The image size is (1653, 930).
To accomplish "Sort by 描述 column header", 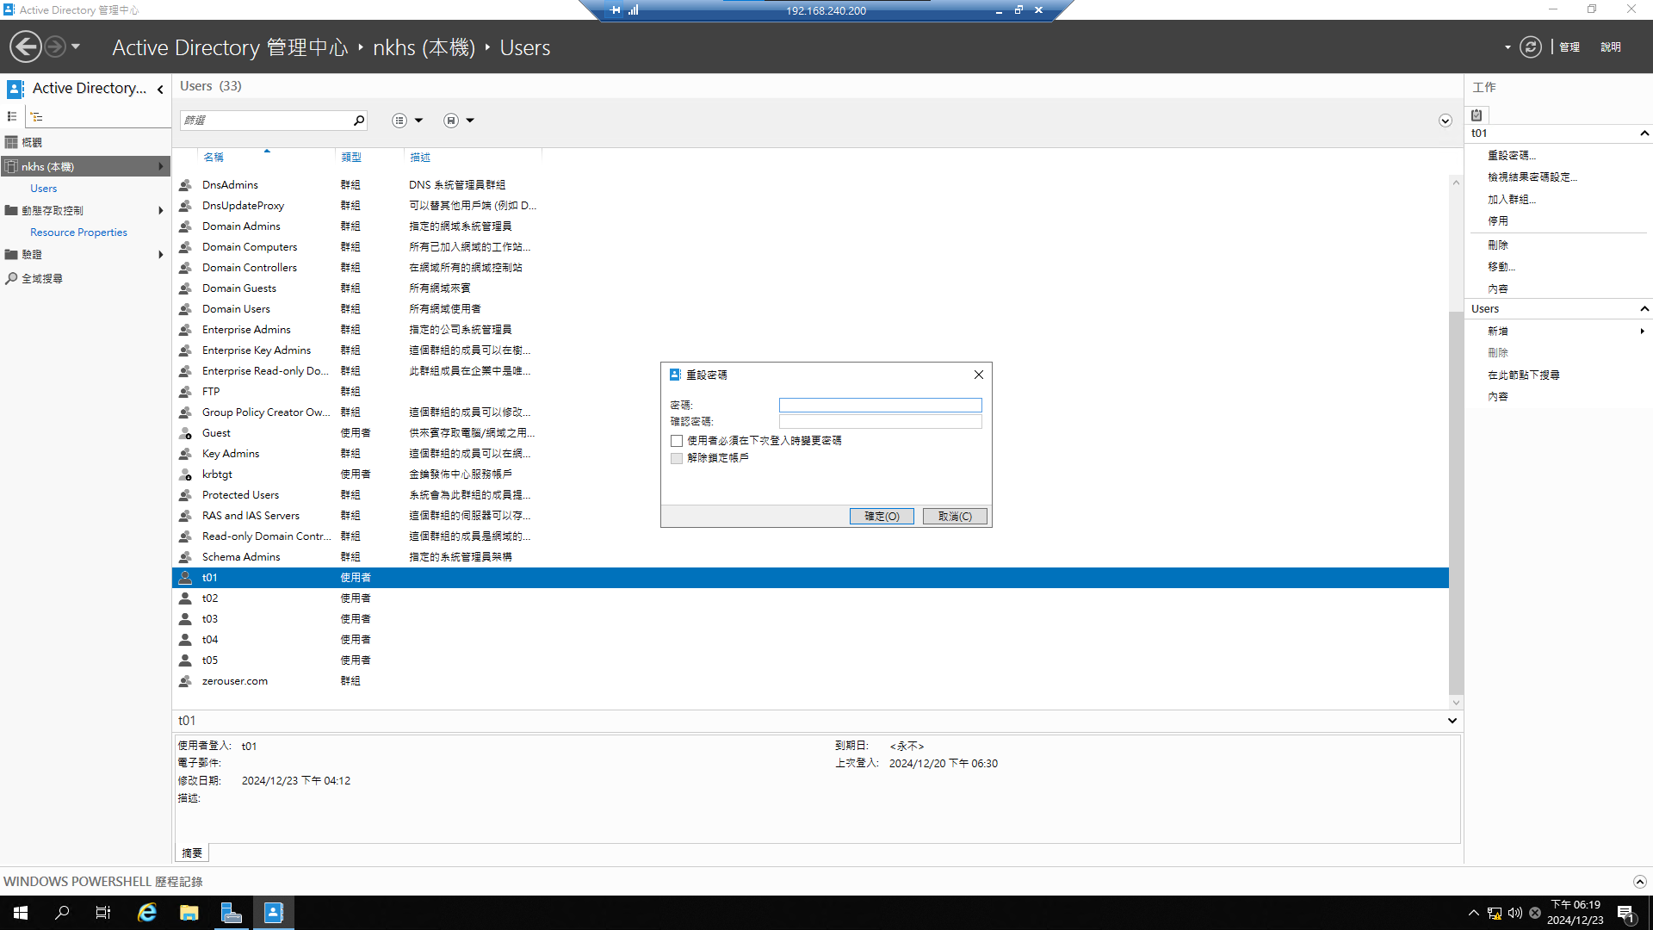I will [420, 158].
